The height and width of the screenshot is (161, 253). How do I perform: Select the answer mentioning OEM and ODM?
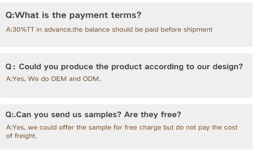pyautogui.click(x=53, y=79)
